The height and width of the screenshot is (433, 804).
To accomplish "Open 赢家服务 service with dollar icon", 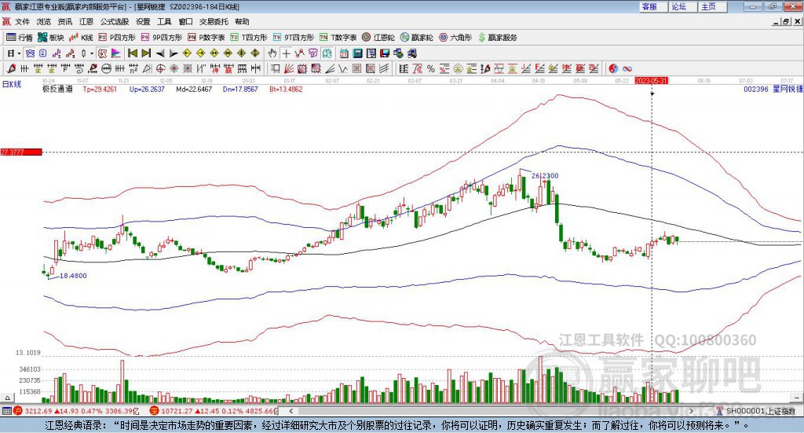I will [497, 38].
